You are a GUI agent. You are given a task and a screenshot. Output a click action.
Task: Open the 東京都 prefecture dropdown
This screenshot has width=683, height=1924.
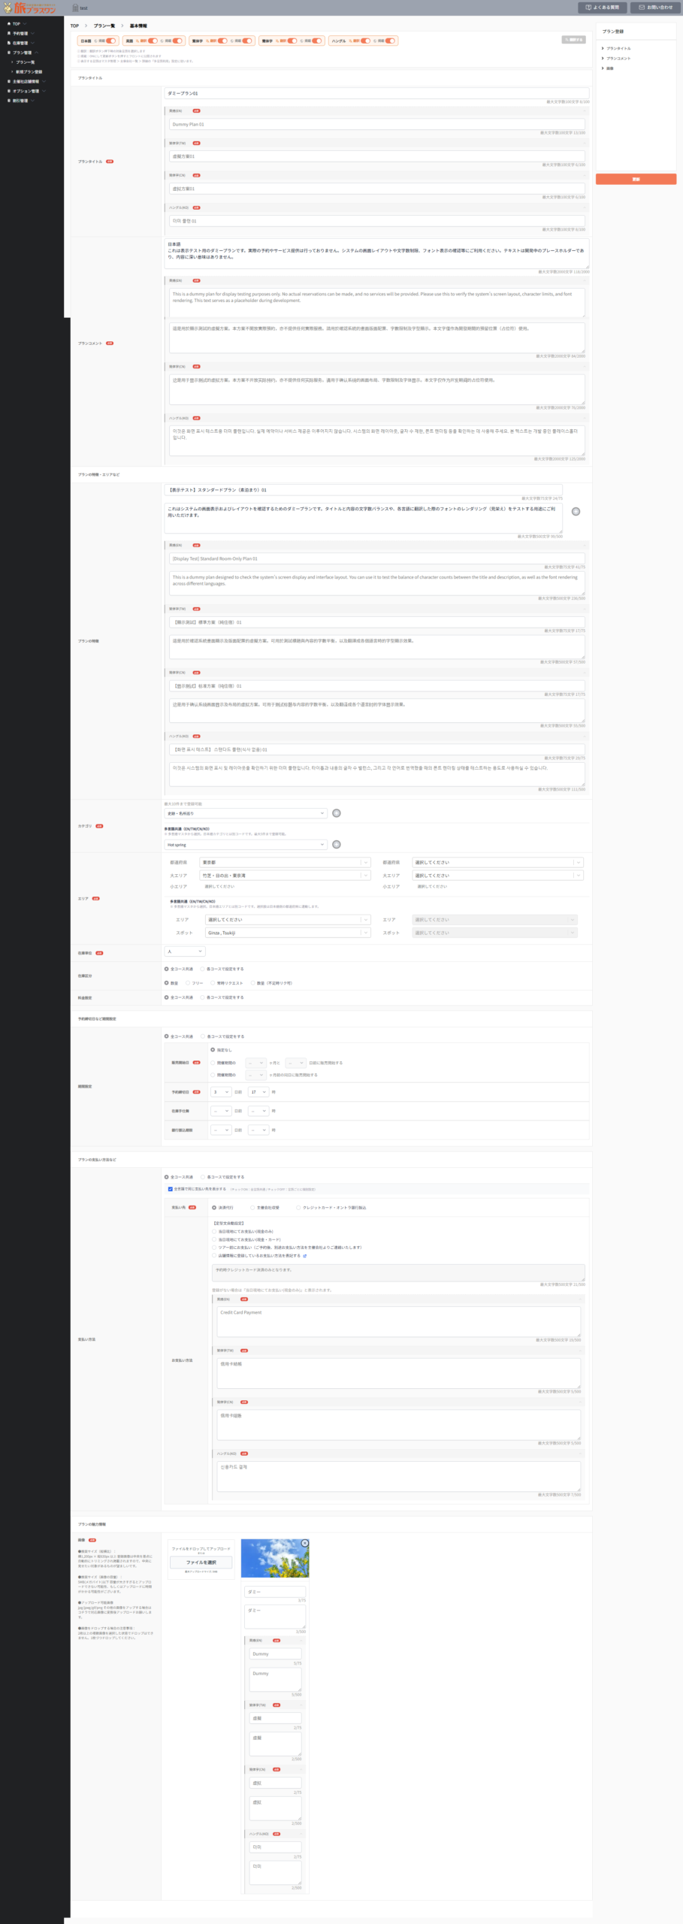[285, 862]
